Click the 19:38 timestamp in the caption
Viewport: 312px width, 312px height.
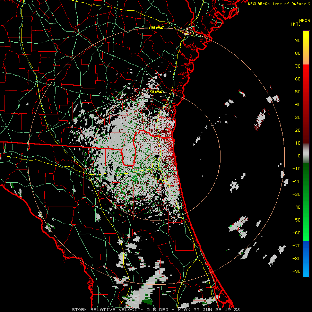pos(232,310)
